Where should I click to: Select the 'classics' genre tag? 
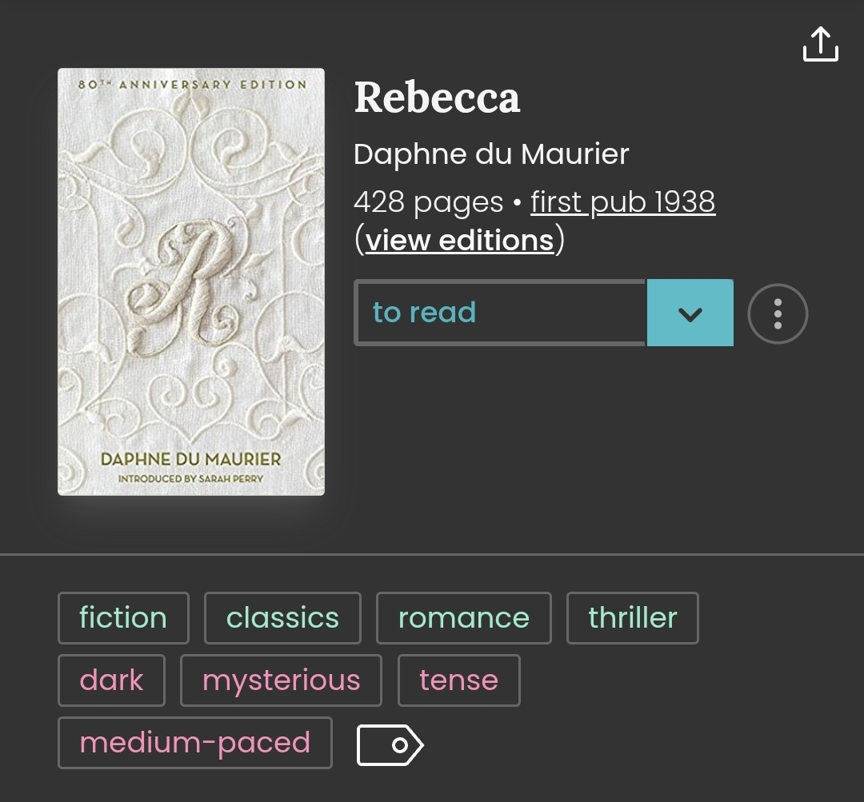282,618
